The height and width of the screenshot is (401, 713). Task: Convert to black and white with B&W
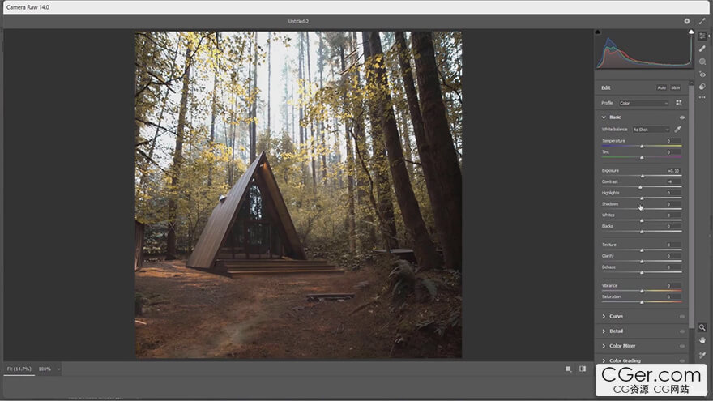coord(676,87)
